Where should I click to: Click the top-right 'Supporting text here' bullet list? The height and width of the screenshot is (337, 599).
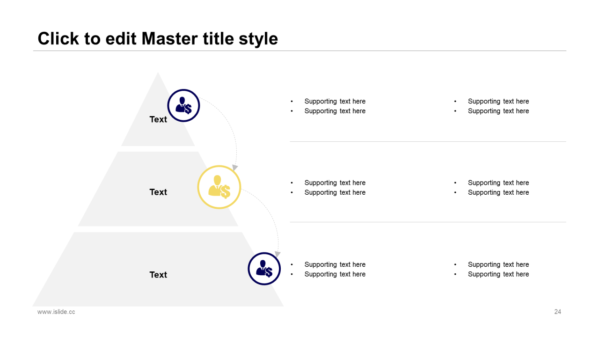[x=491, y=106]
